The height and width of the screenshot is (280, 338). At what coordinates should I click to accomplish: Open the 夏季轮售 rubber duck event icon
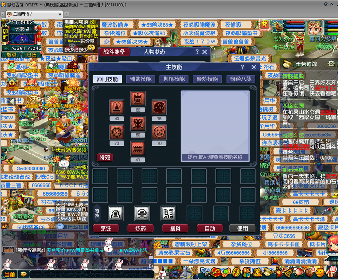coord(32,66)
